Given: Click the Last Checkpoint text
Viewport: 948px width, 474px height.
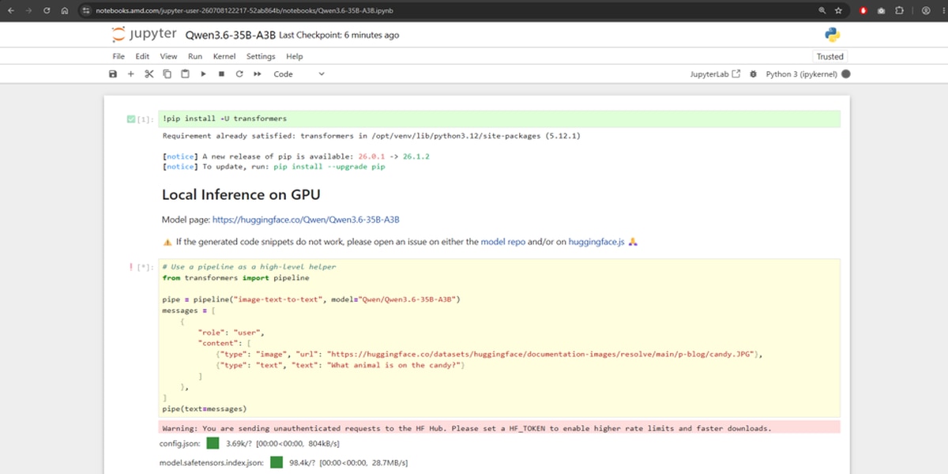Looking at the screenshot, I should click(339, 35).
